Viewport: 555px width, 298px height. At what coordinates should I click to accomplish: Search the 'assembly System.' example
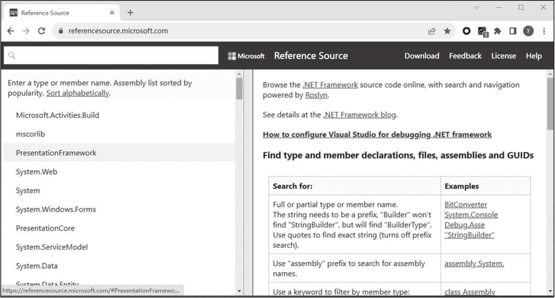pyautogui.click(x=474, y=264)
